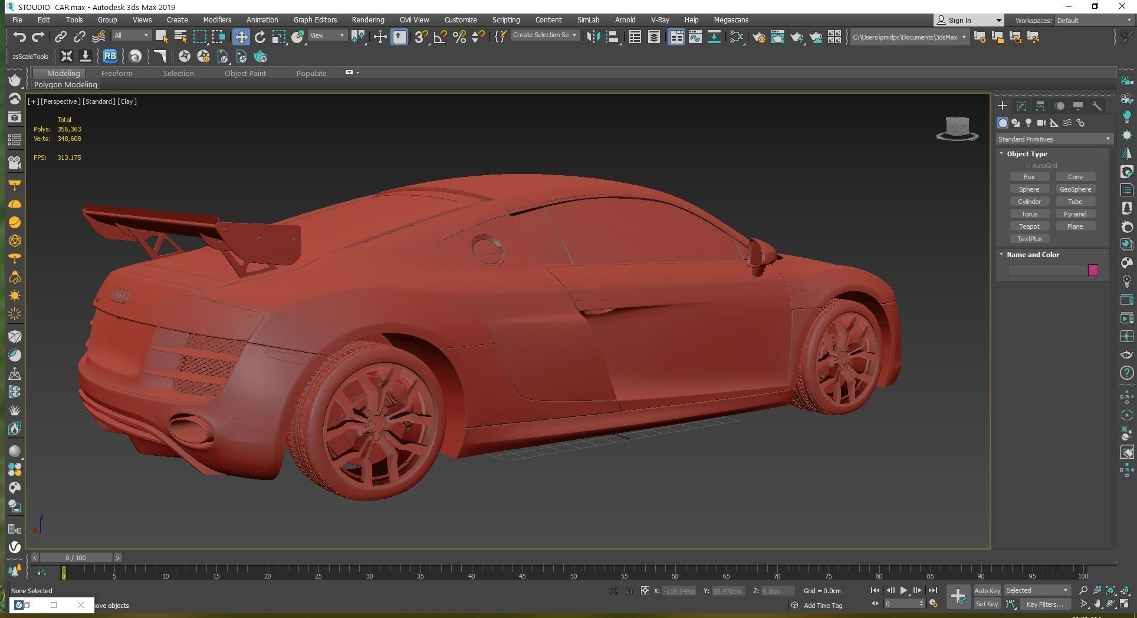The width and height of the screenshot is (1137, 618).
Task: Open Create Selection Set dropdown
Action: coord(544,35)
